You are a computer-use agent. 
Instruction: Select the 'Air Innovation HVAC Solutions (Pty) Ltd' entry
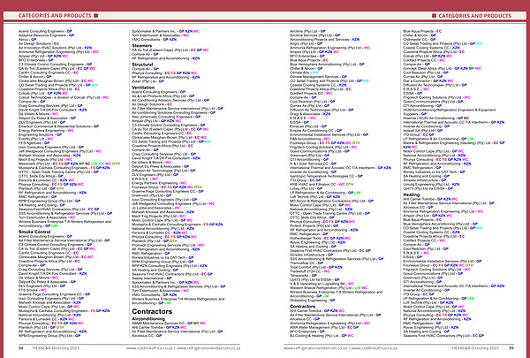coord(55,48)
